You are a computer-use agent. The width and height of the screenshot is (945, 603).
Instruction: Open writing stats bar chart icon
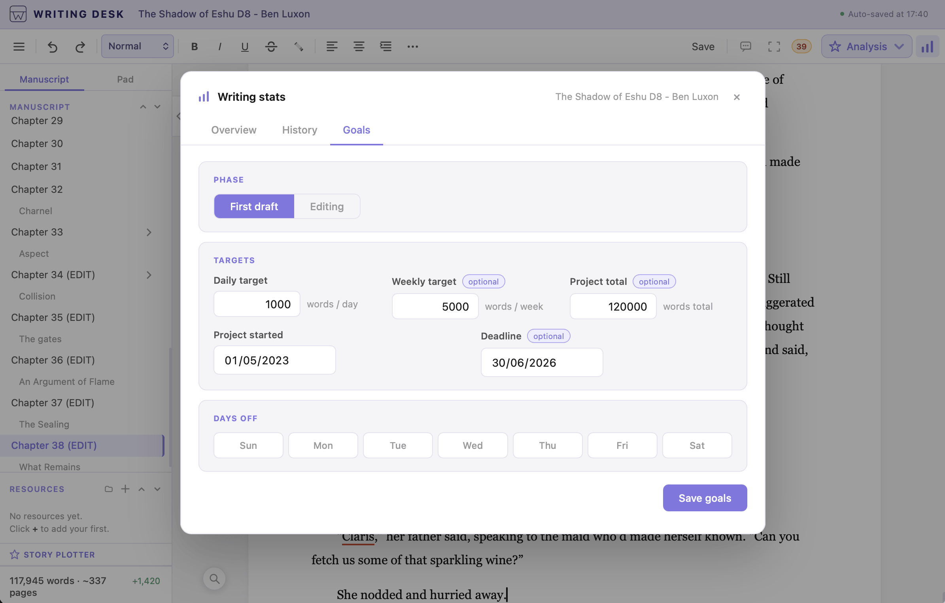[x=927, y=47]
